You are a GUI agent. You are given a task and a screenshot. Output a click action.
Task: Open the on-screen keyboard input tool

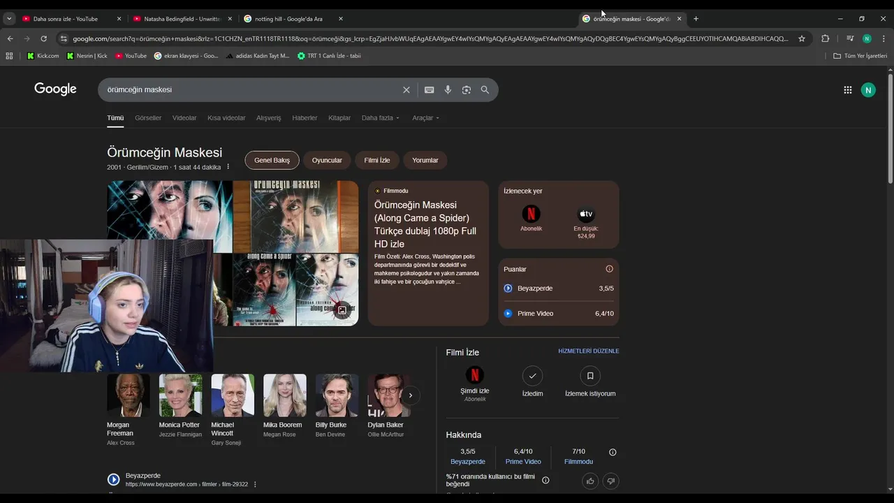[429, 89]
